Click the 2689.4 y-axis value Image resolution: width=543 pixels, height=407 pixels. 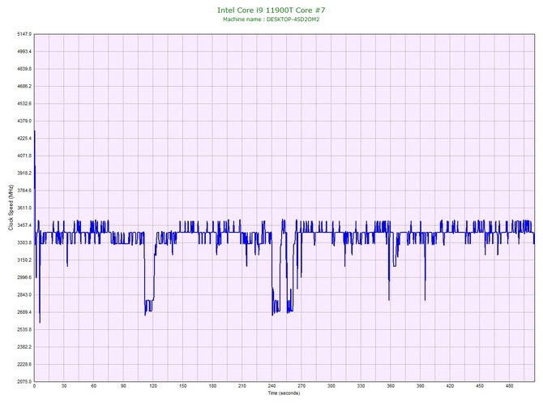(x=24, y=312)
